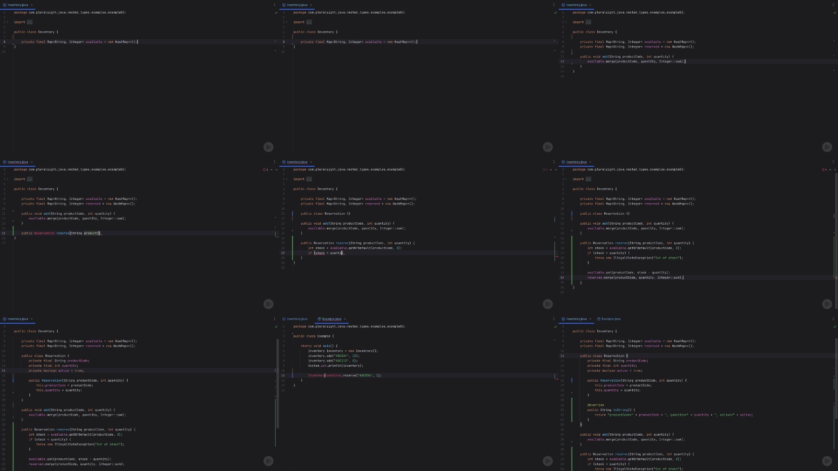Switch to Inventory.java tab in bottom-center panel
This screenshot has width=838, height=471.
click(297, 319)
